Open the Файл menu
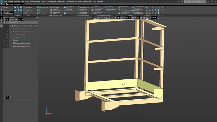The width and height of the screenshot is (217, 122). click(5, 1)
